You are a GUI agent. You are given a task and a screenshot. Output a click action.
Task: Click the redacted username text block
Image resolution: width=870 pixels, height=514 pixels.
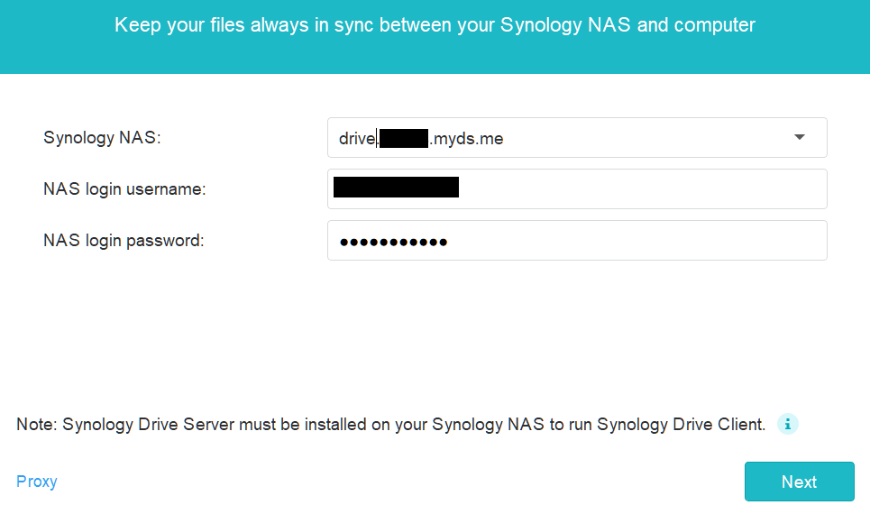(396, 187)
